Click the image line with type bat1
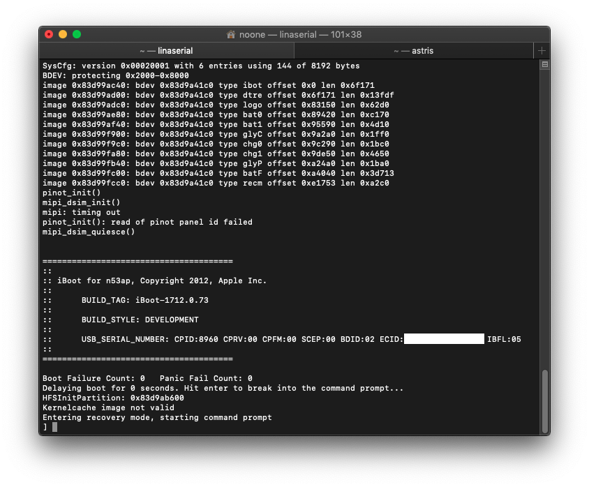The height and width of the screenshot is (487, 589). click(x=216, y=124)
